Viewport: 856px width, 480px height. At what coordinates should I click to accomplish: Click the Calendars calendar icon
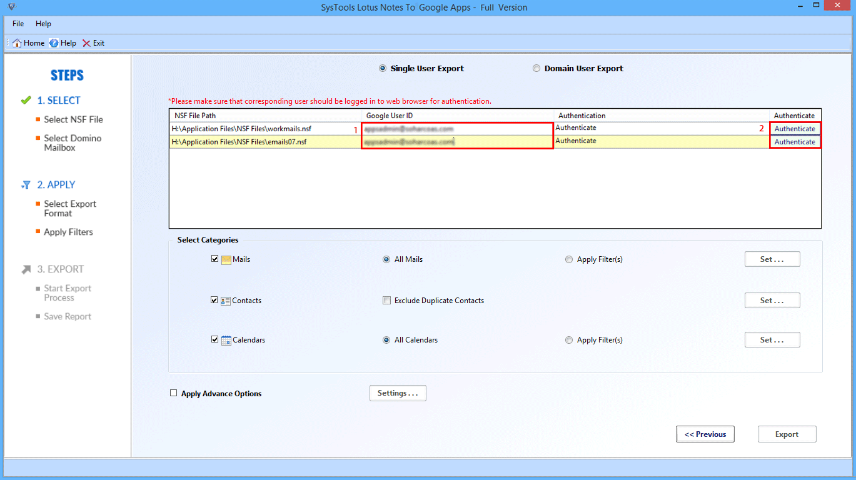click(x=226, y=340)
